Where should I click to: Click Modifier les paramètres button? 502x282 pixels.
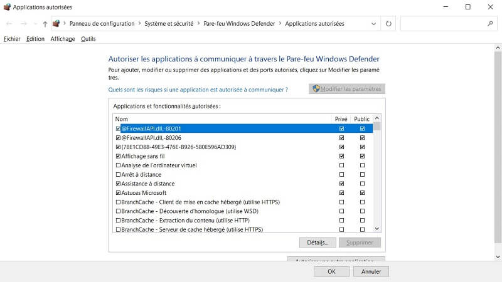pos(347,89)
